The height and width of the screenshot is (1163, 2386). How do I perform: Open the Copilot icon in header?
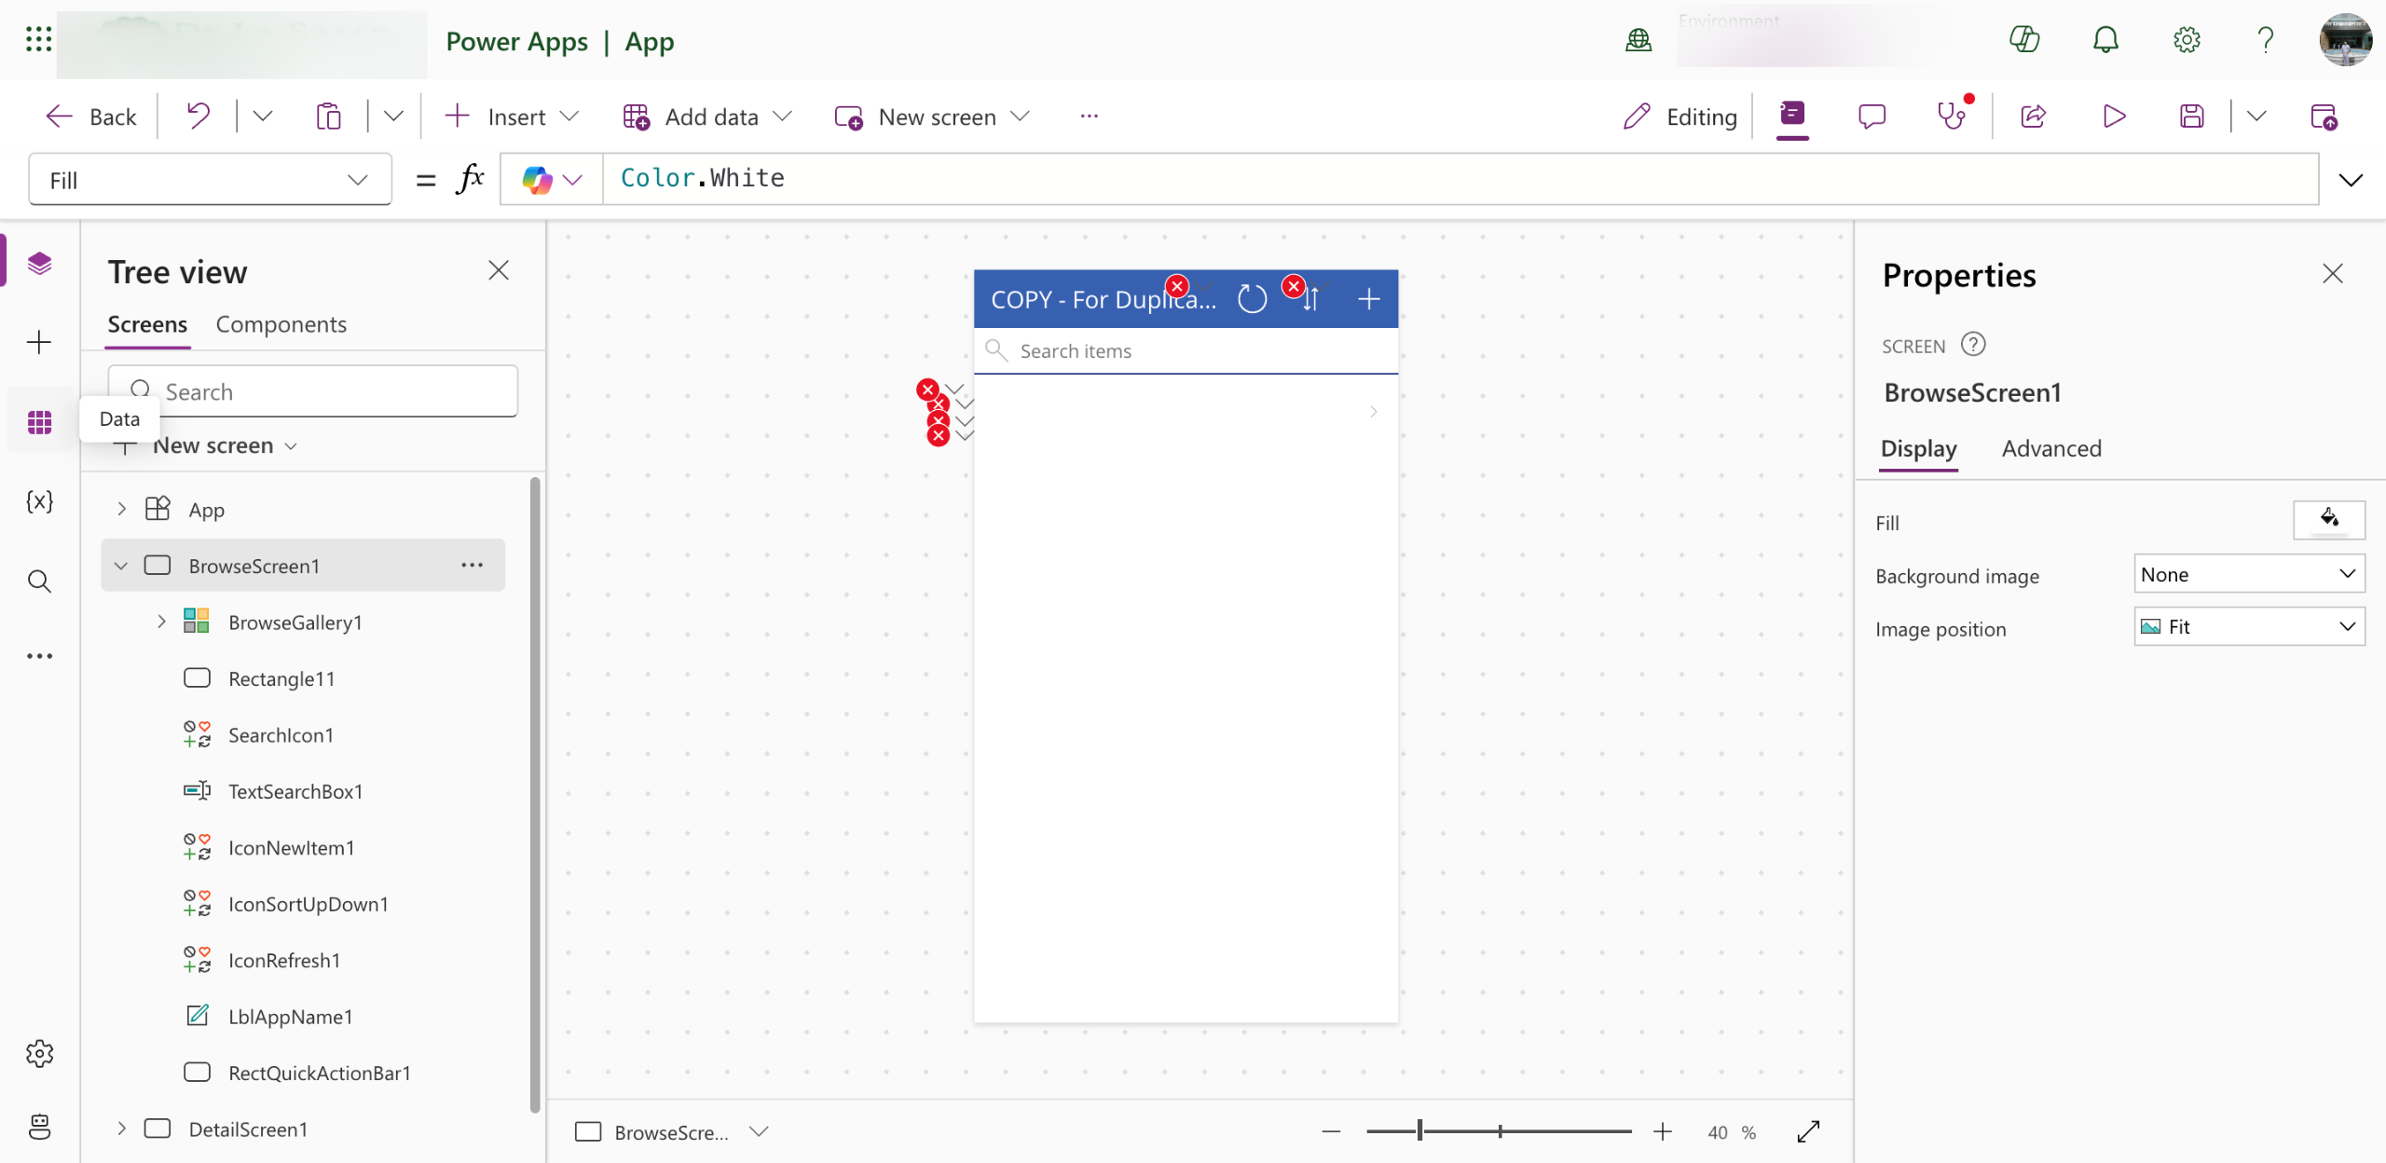pyautogui.click(x=2024, y=39)
